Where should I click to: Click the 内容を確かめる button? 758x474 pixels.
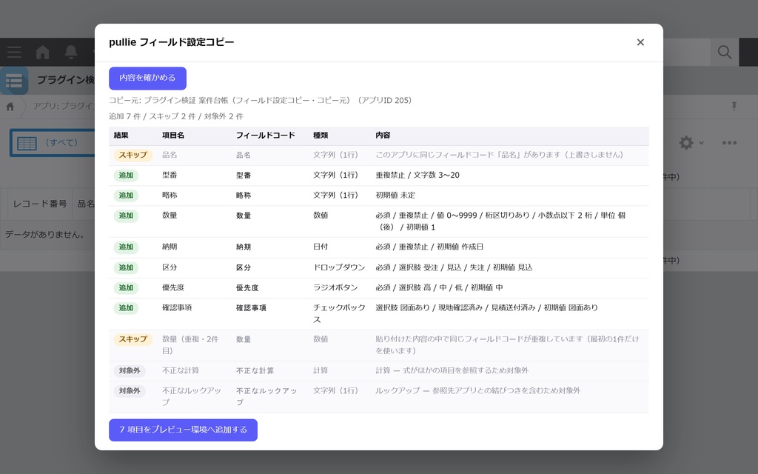tap(147, 79)
